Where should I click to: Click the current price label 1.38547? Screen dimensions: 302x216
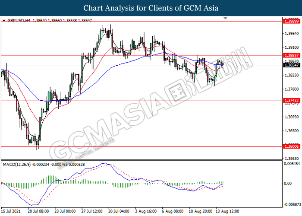pos(292,65)
